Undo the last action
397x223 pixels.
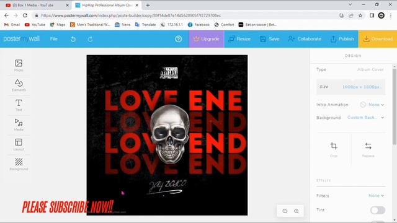[x=73, y=39]
